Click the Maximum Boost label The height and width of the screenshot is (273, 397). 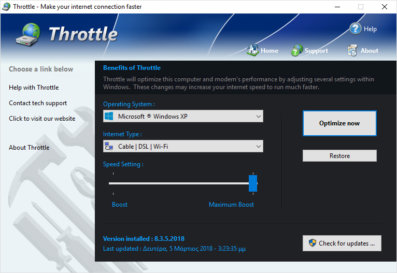point(231,205)
